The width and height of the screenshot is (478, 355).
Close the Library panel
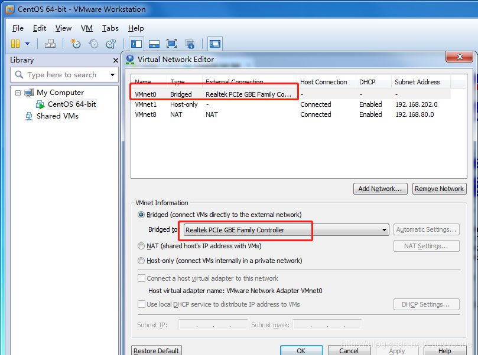[x=116, y=61]
